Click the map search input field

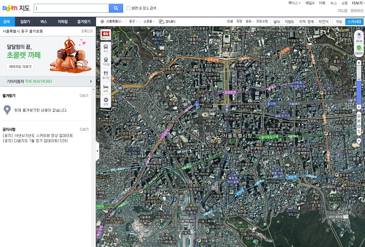tap(71, 8)
